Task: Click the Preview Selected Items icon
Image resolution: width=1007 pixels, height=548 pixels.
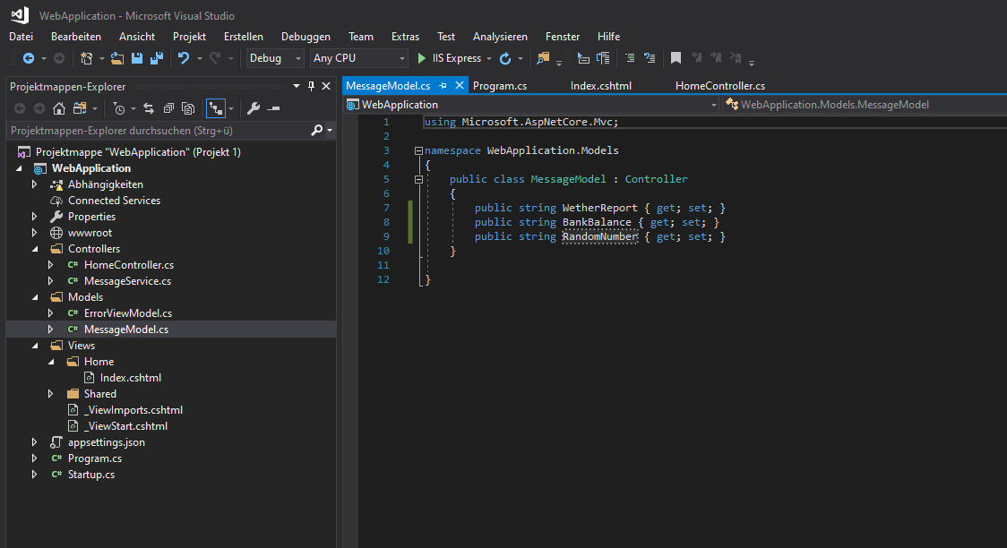Action: tap(273, 108)
